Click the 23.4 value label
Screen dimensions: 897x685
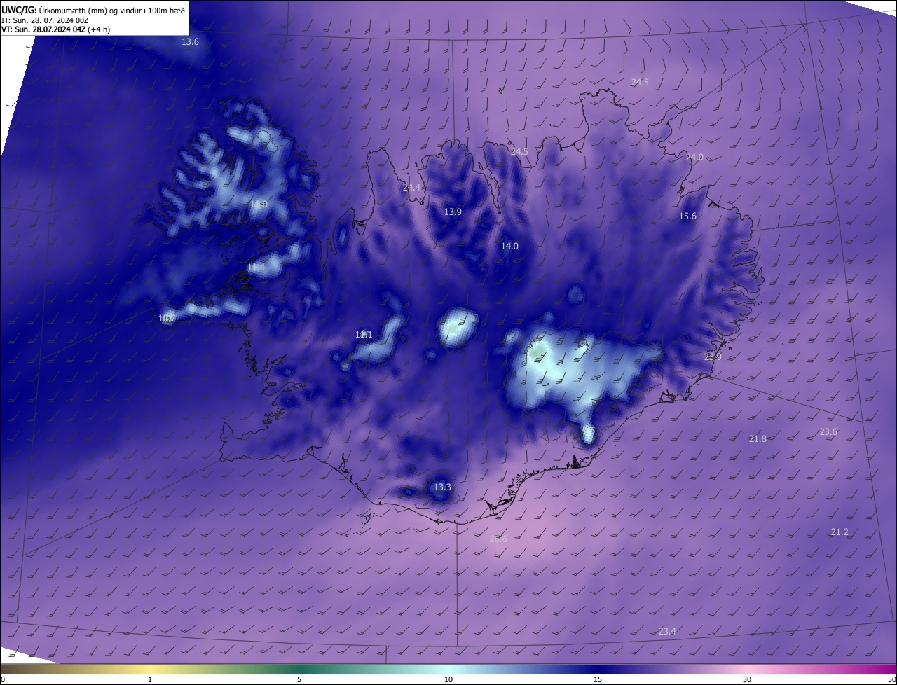[667, 632]
